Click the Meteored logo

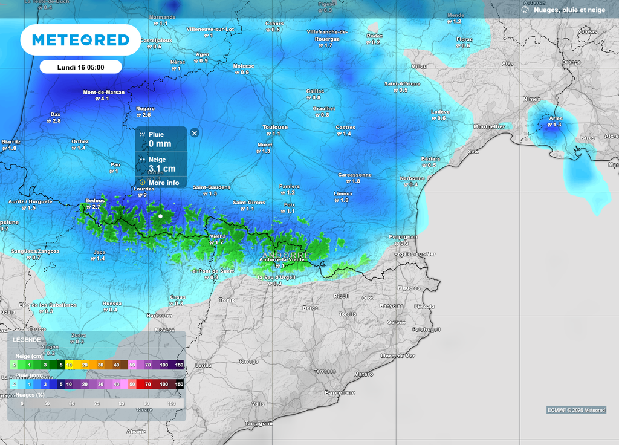(x=80, y=40)
